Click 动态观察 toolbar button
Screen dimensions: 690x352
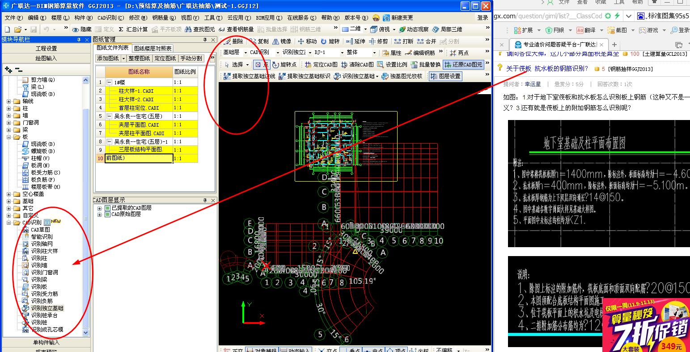pos(414,29)
